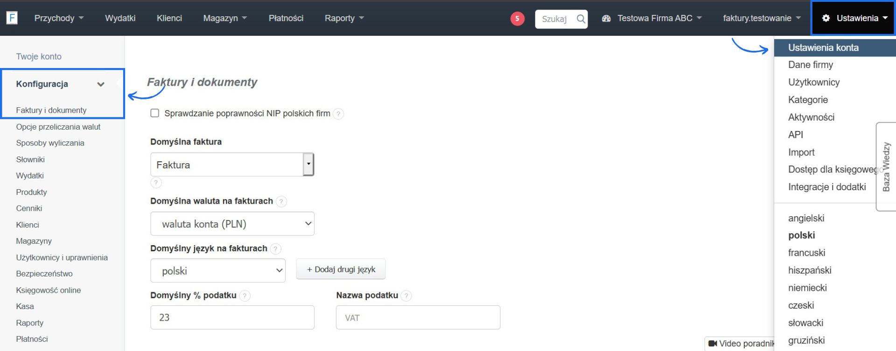This screenshot has width=896, height=351.
Task: Click the F logo home icon
Action: [x=12, y=18]
